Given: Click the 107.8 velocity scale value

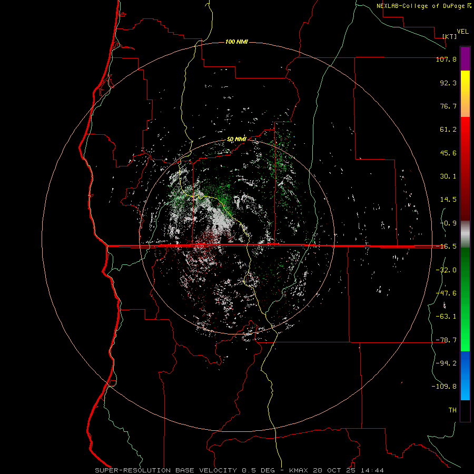Looking at the screenshot, I should pyautogui.click(x=446, y=60).
